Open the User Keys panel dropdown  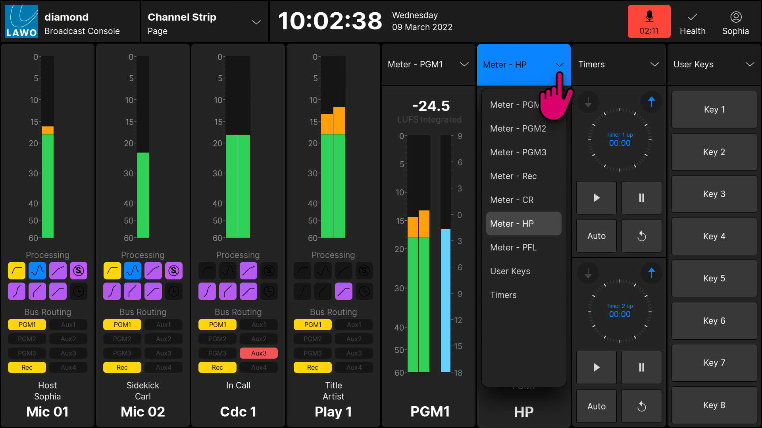click(750, 65)
